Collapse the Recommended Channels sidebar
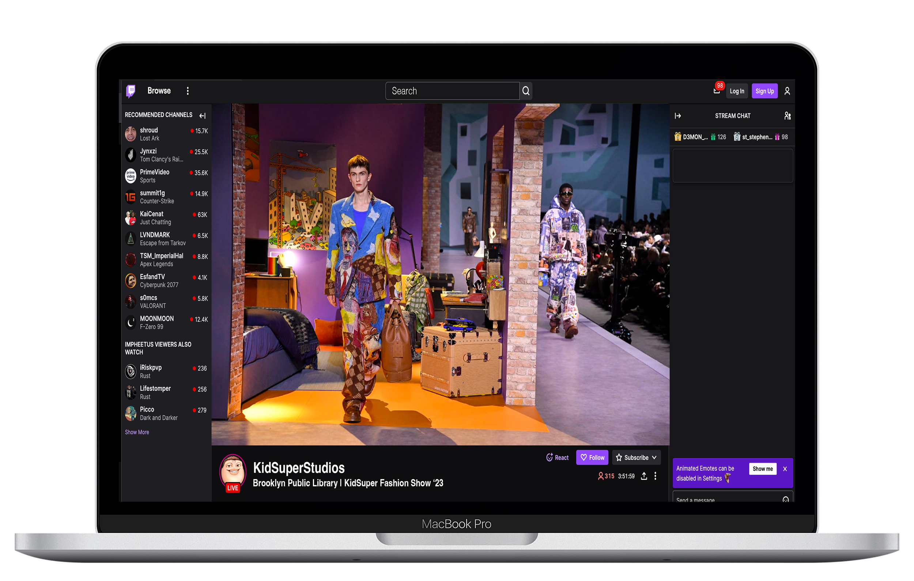Screen dimensions: 914x581 [202, 115]
